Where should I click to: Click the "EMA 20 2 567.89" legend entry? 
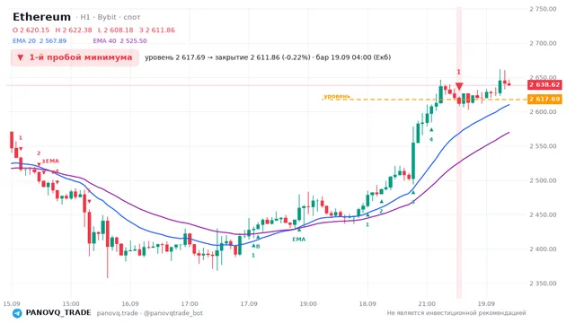(x=40, y=41)
